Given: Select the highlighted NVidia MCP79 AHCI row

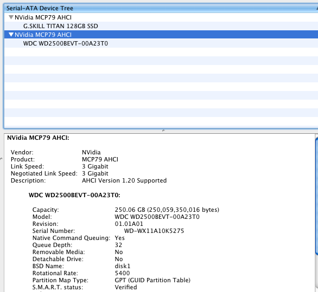Looking at the screenshot, I should [x=161, y=35].
